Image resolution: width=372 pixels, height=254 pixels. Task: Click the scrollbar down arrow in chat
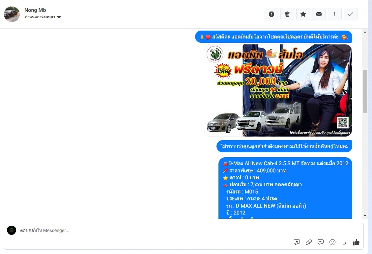365,216
